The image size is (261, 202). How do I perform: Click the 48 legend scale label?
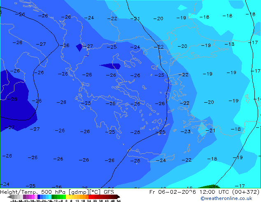113,201
